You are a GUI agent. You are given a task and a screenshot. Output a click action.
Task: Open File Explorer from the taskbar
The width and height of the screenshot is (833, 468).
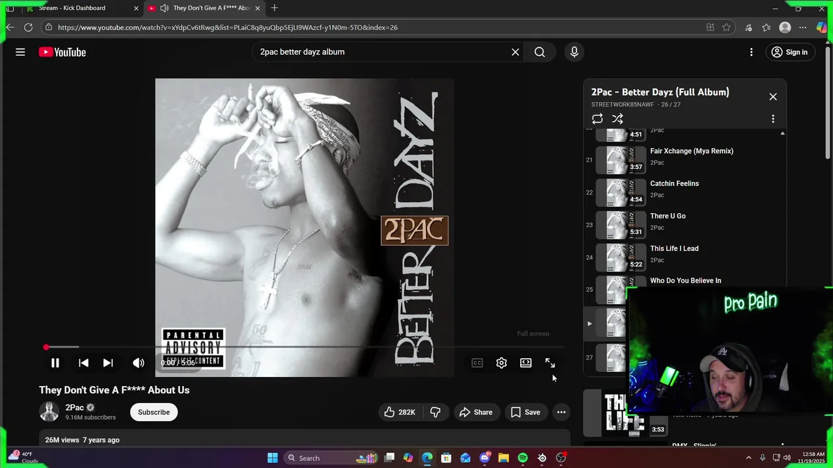pos(504,458)
